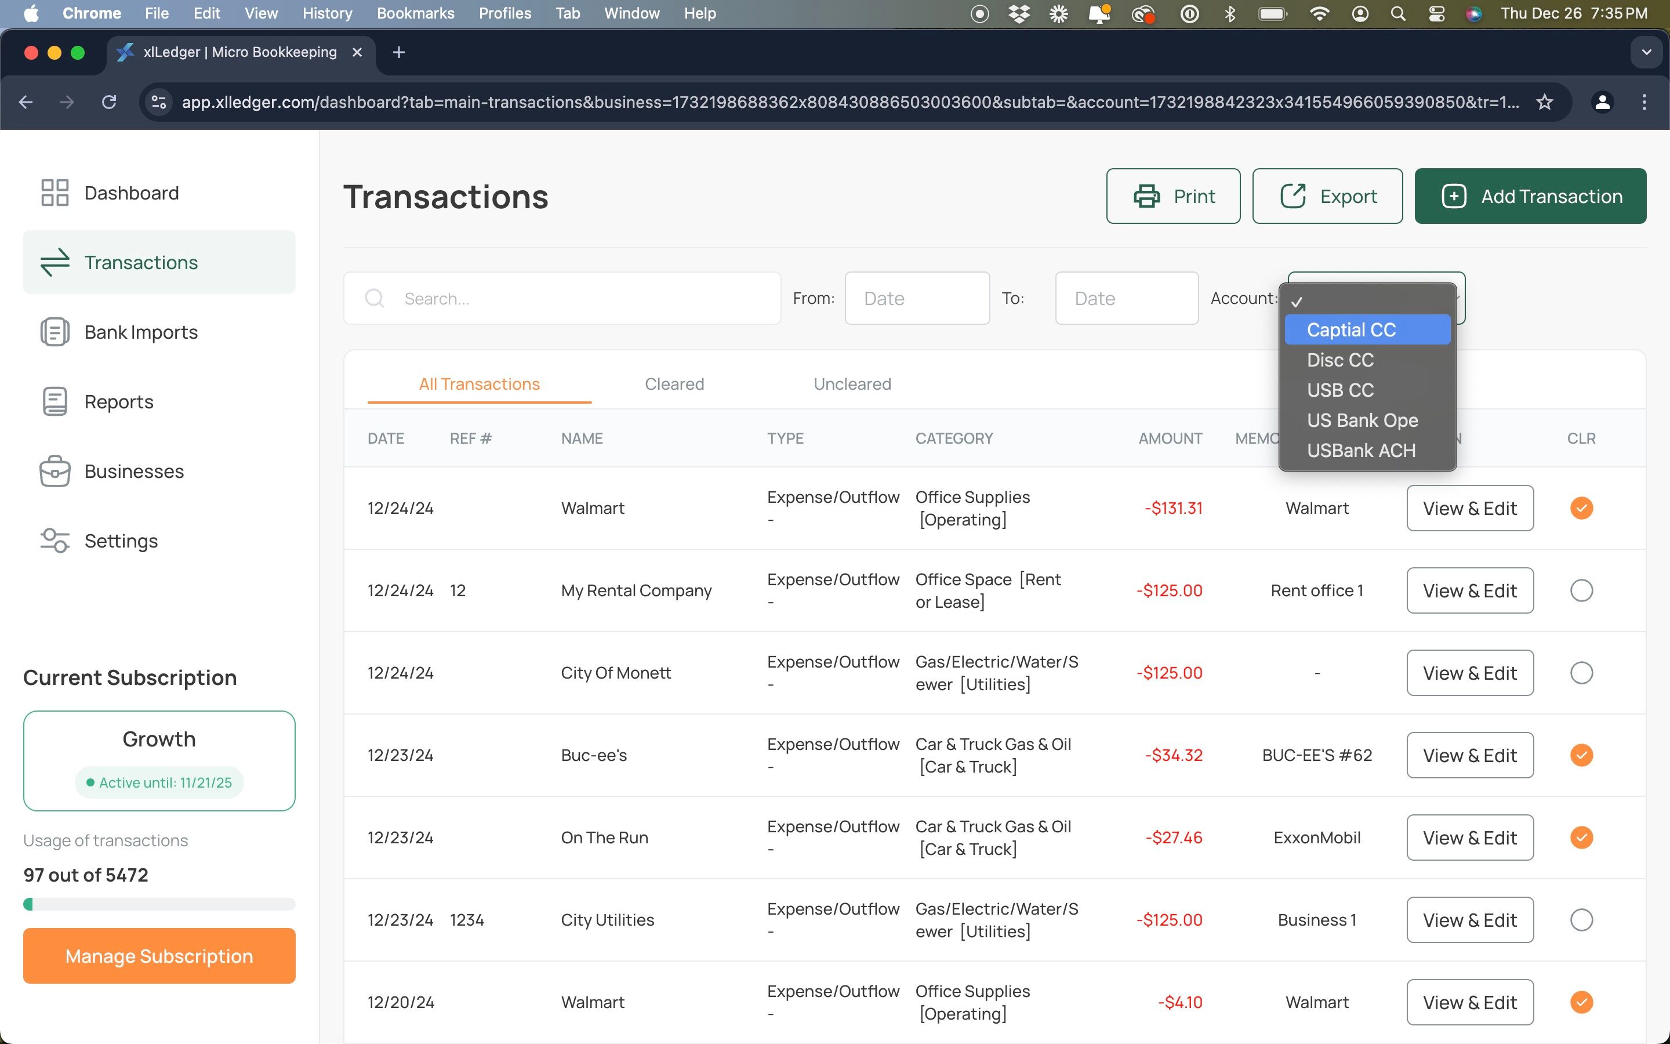Click the Add Transaction button

[x=1530, y=196]
